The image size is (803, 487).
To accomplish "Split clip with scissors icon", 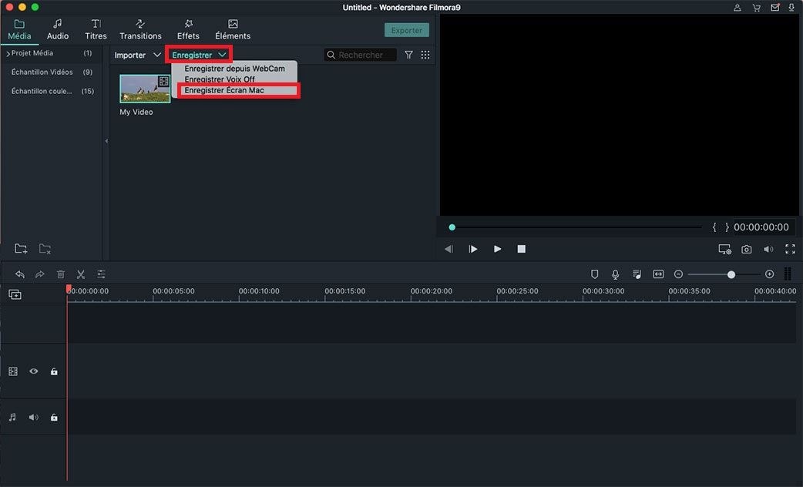I will coord(81,274).
